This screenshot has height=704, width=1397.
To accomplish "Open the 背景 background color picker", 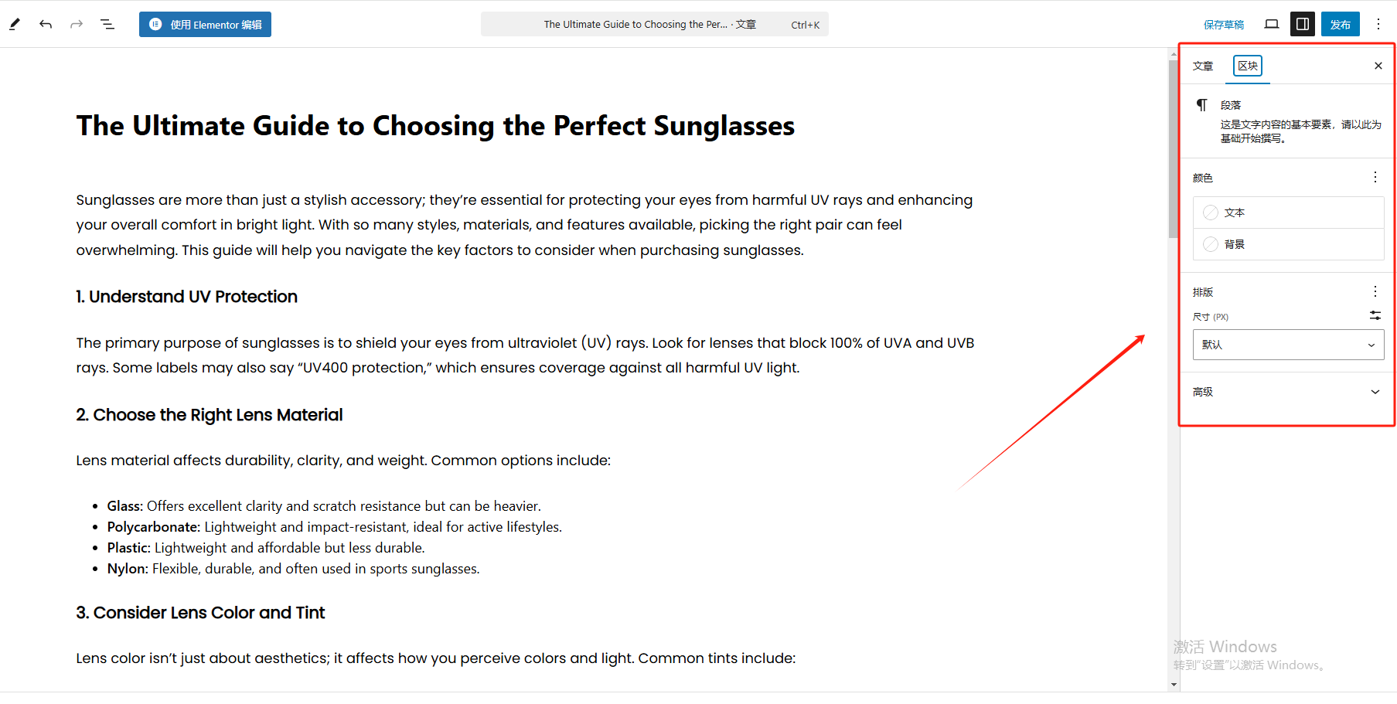I will click(1288, 244).
